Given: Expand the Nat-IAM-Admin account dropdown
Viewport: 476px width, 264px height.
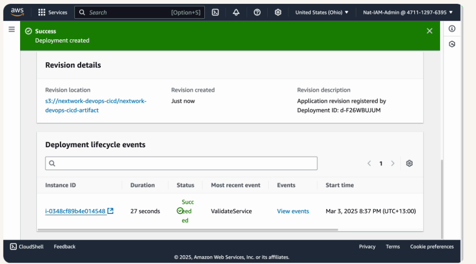Looking at the screenshot, I should pyautogui.click(x=408, y=12).
